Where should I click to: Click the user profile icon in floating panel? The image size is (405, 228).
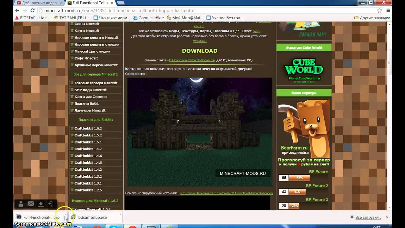[x=21, y=204]
